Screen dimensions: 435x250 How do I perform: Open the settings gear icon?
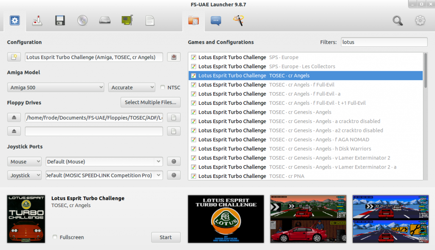(x=420, y=20)
